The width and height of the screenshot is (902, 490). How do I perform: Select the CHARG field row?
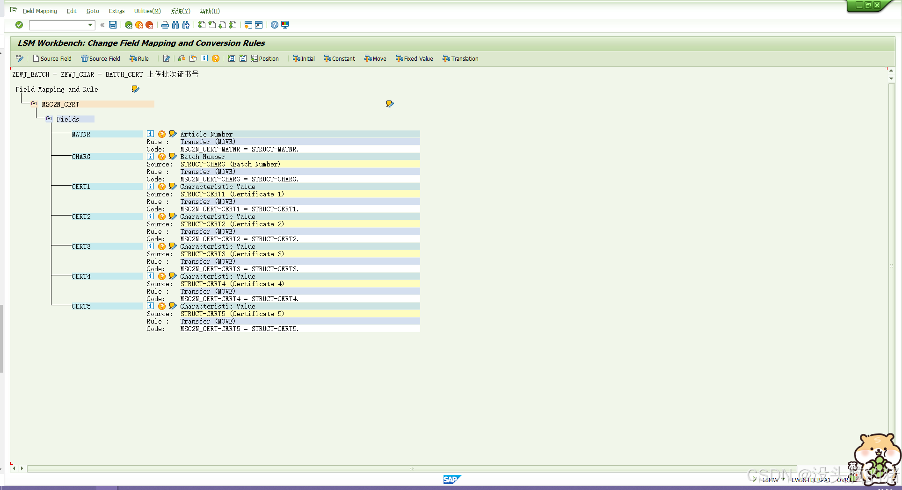point(107,157)
